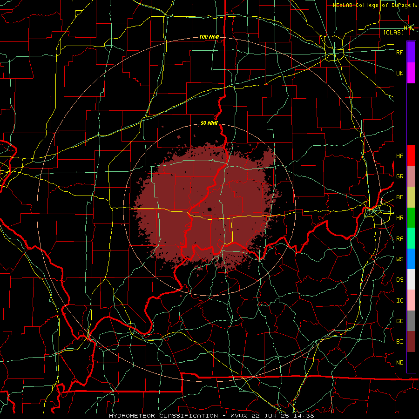The width and height of the screenshot is (419, 419).
Task: Click the HR green legend swatch
Action: tap(411, 217)
